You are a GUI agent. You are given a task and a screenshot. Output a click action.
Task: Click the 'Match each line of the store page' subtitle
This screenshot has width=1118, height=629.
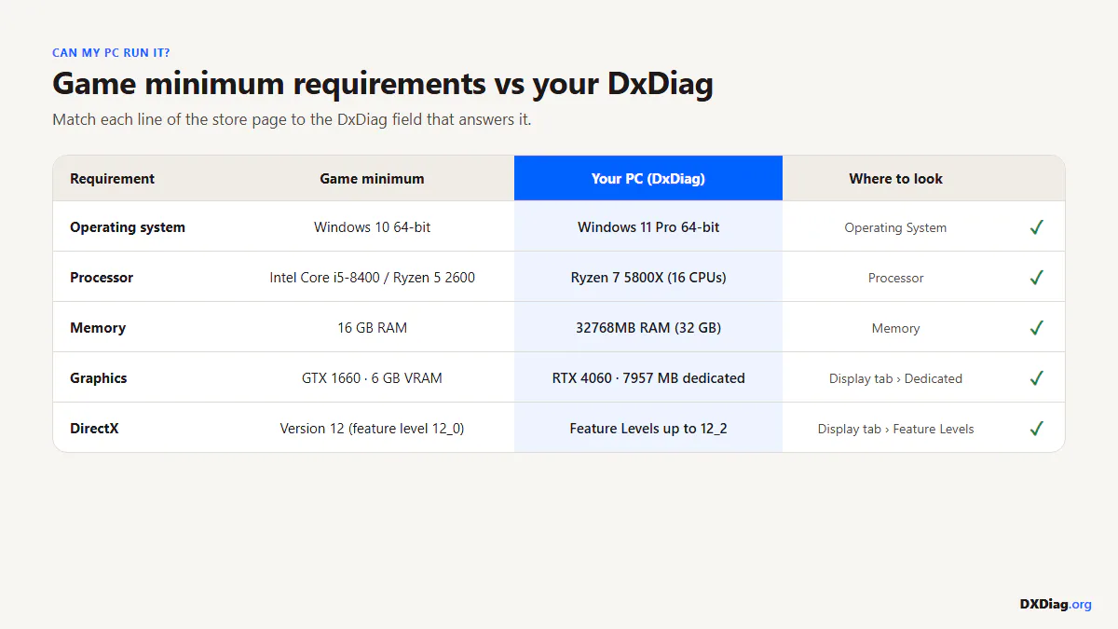(x=292, y=120)
